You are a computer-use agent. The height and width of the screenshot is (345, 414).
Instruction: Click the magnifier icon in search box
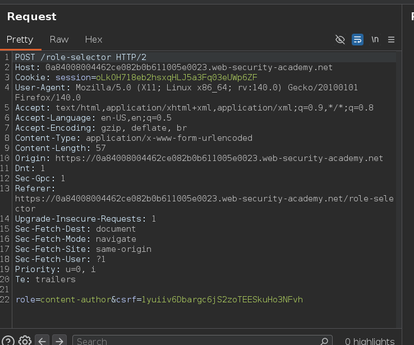pyautogui.click(x=324, y=341)
